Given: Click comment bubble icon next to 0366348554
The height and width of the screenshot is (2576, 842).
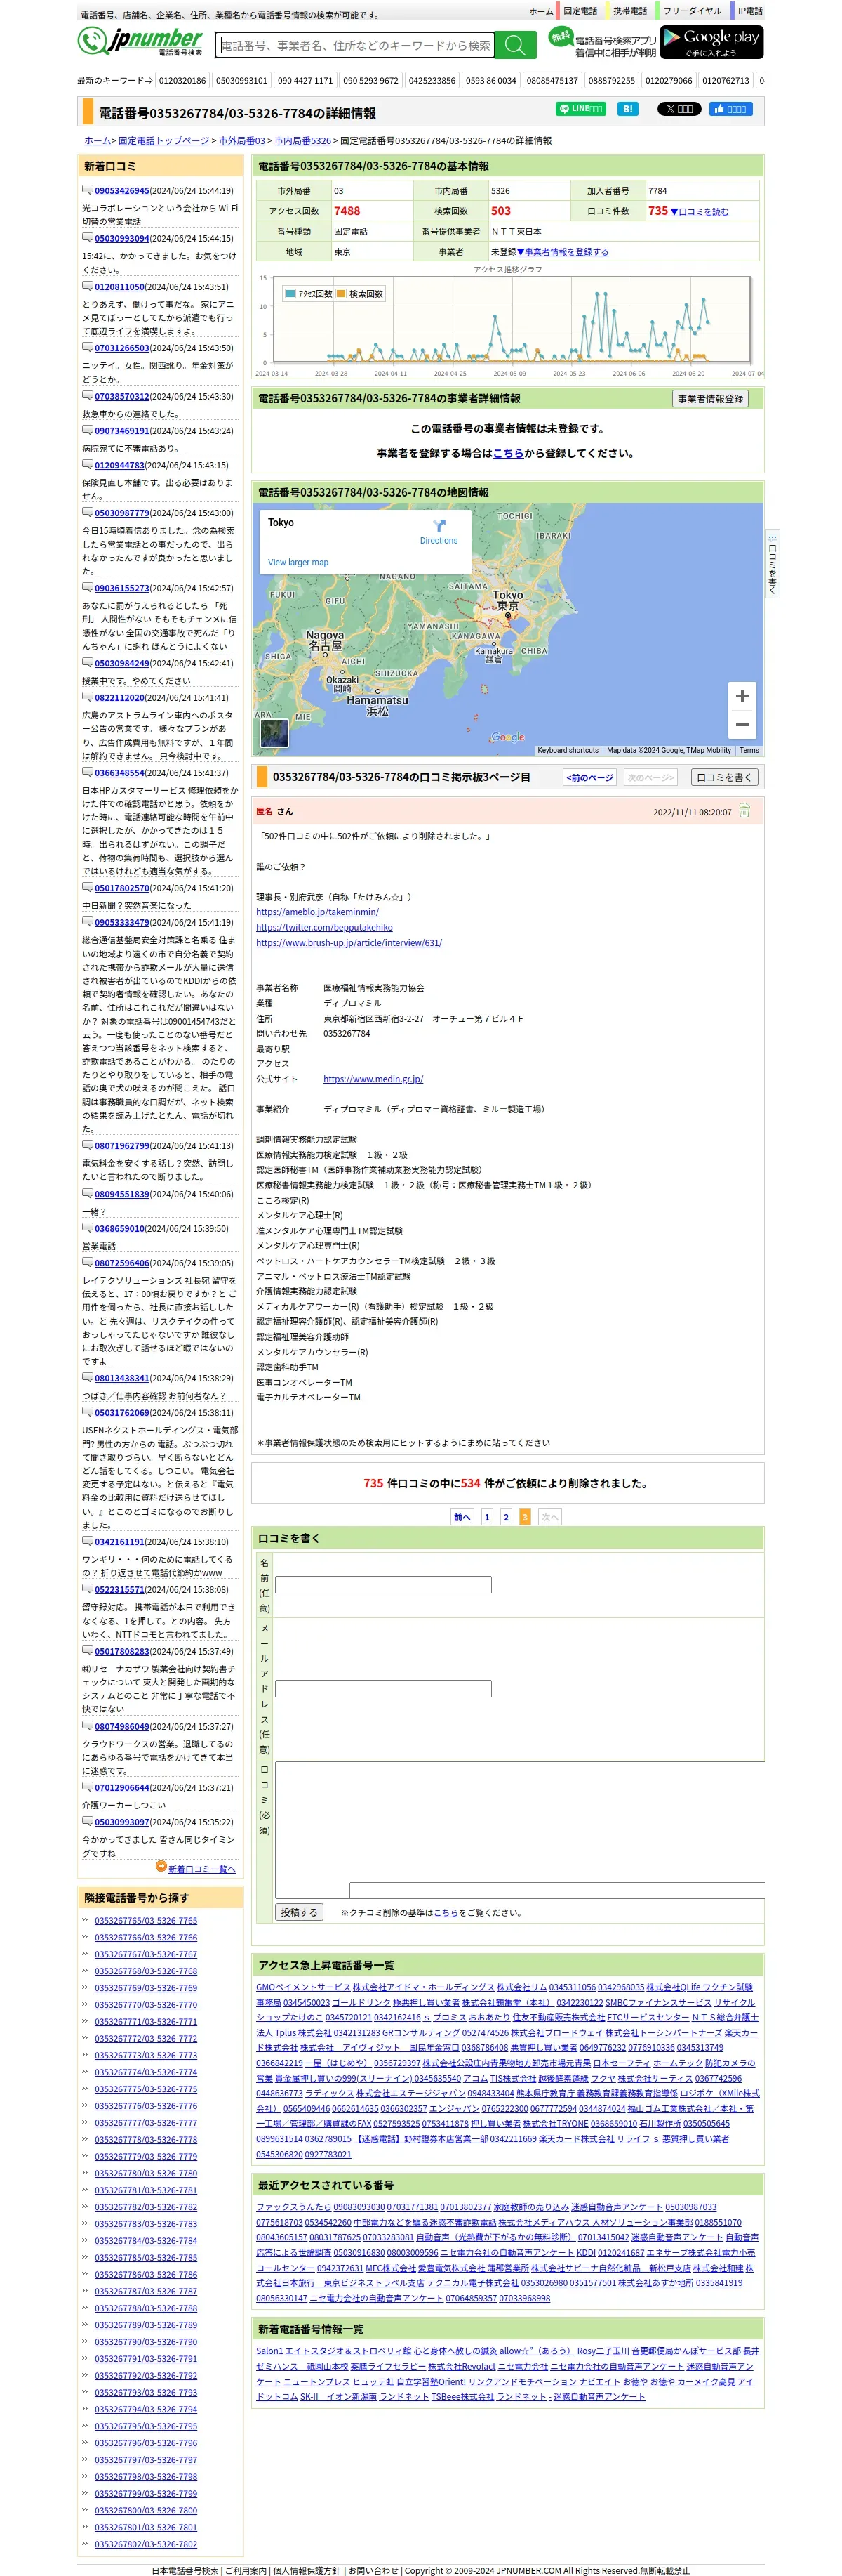Looking at the screenshot, I should tap(88, 772).
